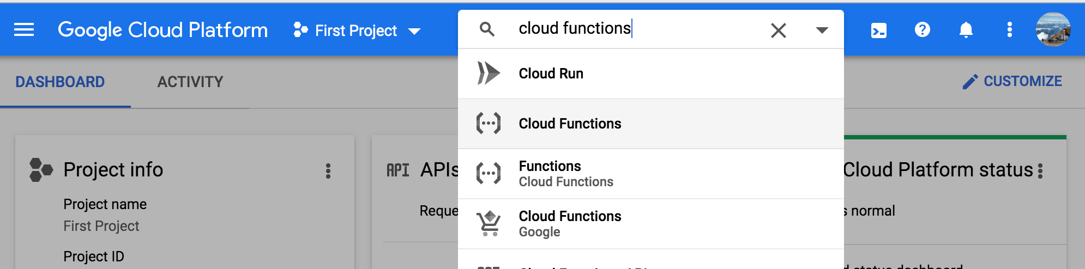Click the Google Cloud Platform logo
1085x269 pixels.
point(162,30)
